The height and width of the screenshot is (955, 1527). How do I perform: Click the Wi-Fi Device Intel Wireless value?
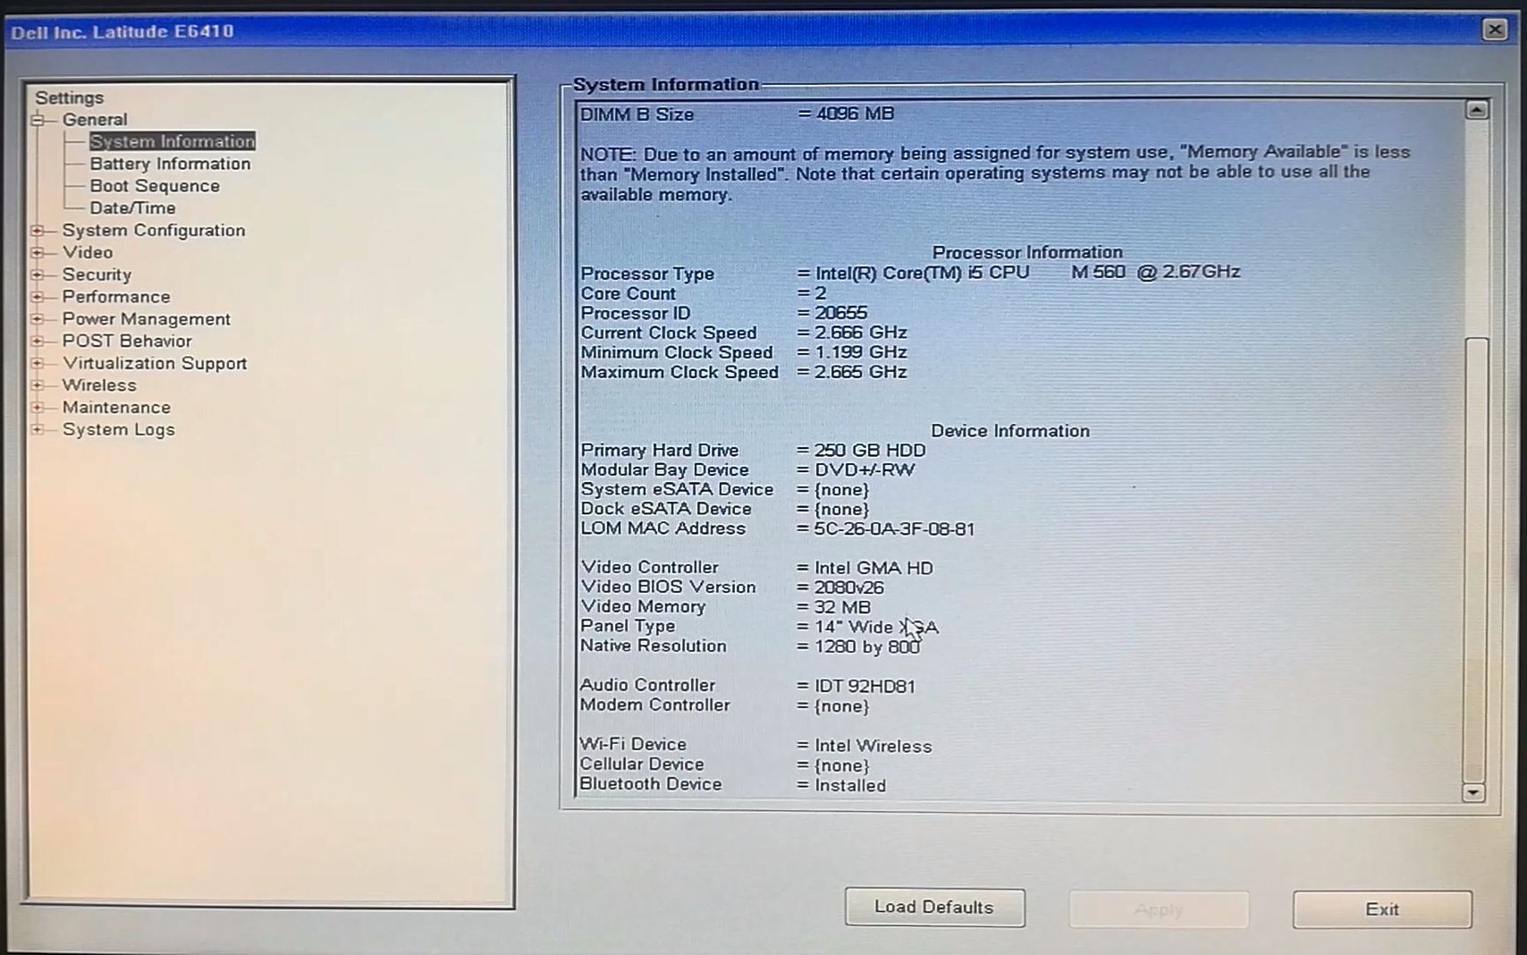[873, 747]
